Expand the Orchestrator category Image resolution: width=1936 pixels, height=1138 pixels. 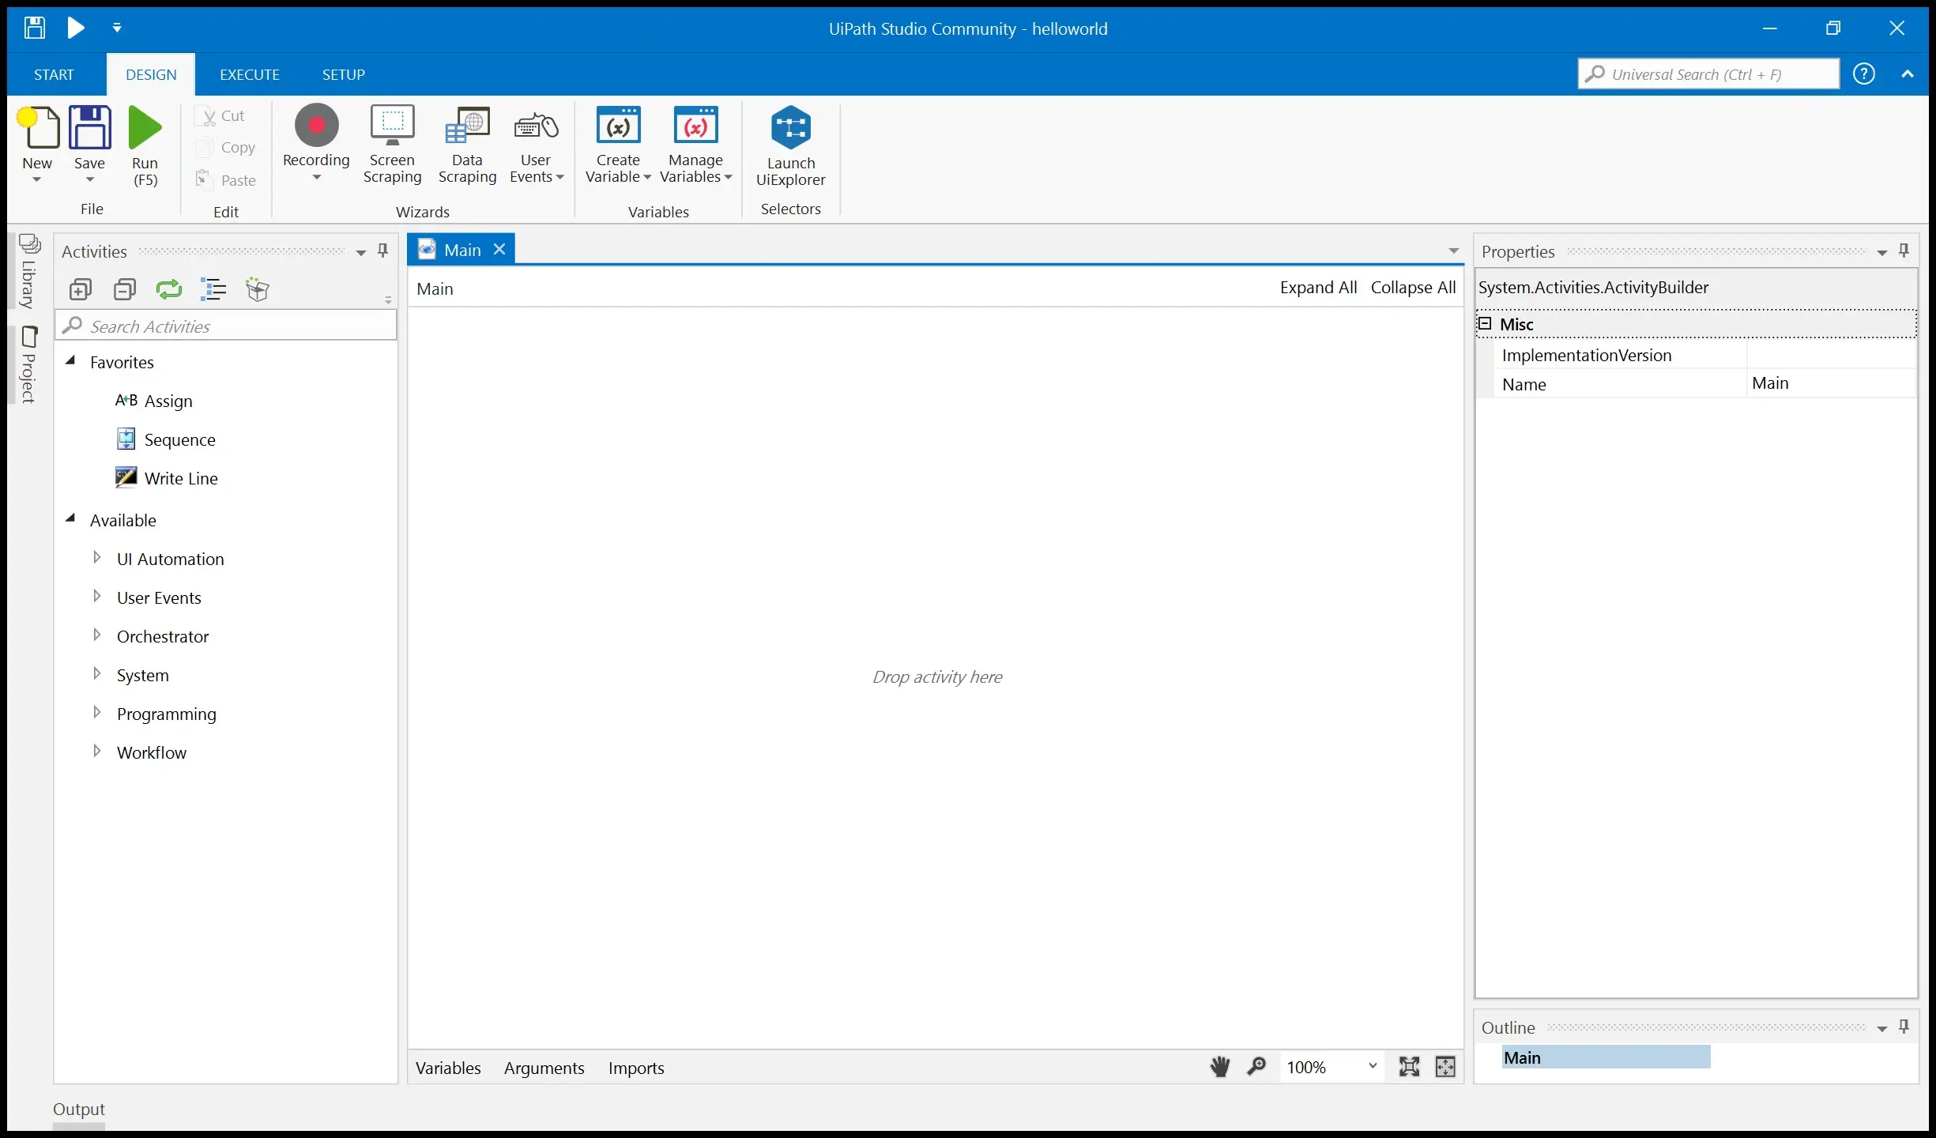click(x=97, y=635)
